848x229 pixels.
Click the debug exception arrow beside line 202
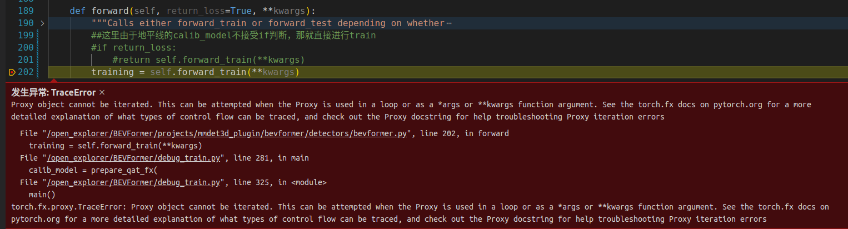point(12,72)
